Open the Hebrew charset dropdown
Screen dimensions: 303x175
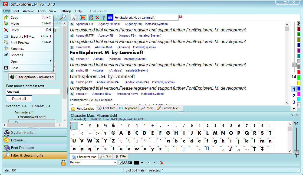tap(115, 163)
